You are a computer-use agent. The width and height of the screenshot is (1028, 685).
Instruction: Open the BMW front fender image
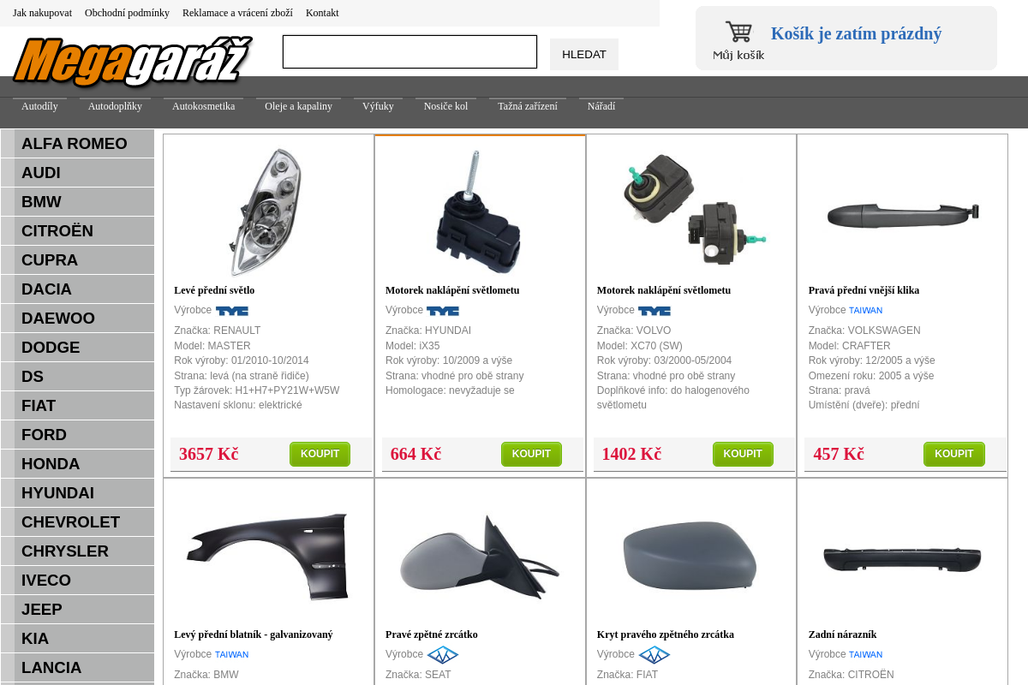(268, 557)
